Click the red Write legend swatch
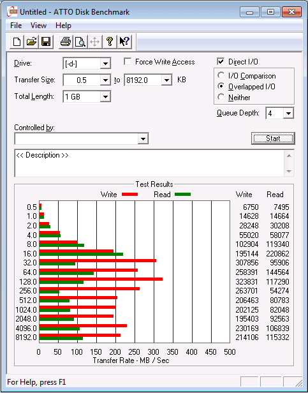 click(130, 194)
